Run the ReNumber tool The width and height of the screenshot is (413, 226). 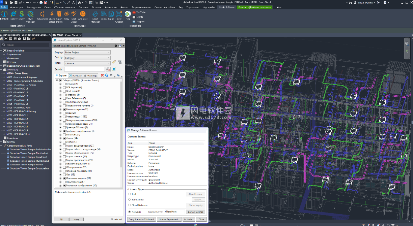pos(43,14)
